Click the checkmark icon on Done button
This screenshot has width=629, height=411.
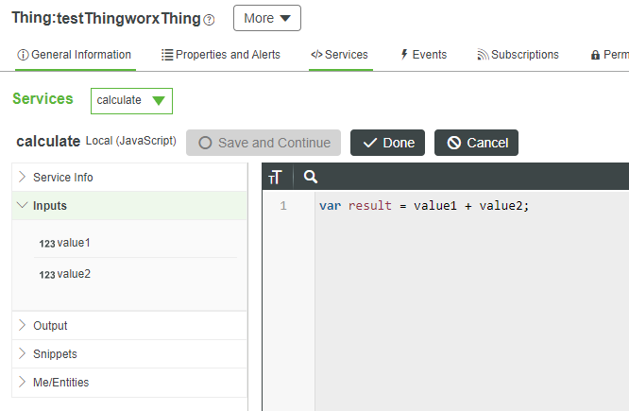tap(370, 143)
